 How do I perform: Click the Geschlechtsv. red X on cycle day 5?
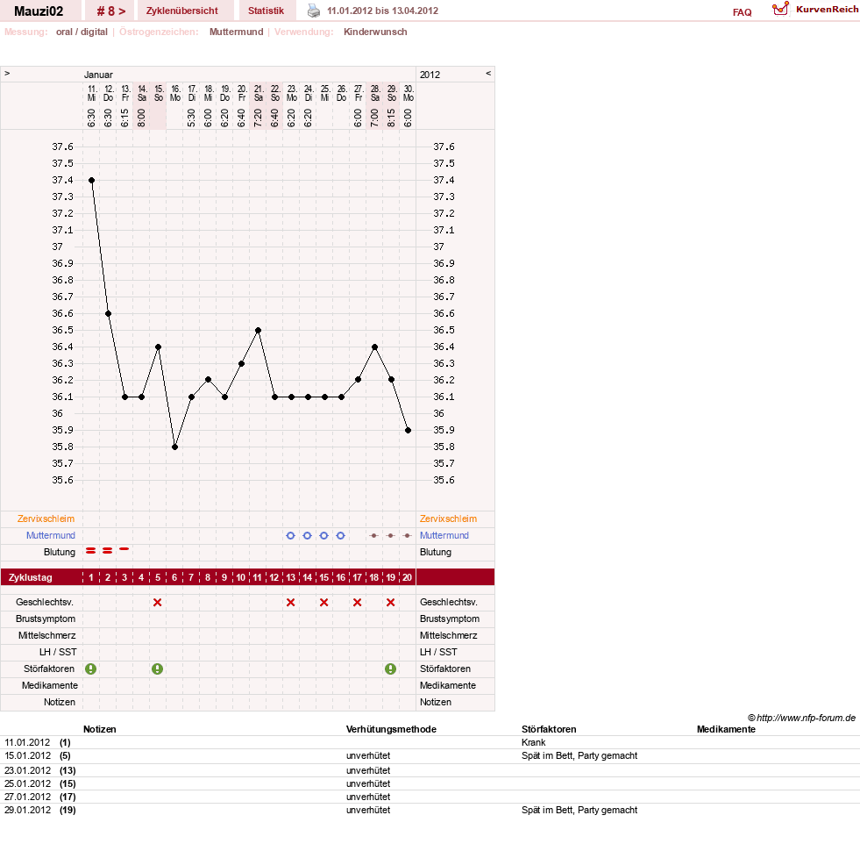(158, 603)
